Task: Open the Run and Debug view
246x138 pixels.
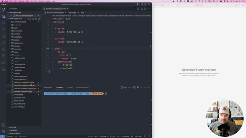Action: coord(3,30)
